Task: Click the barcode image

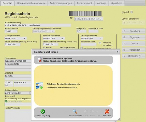Action: (x=85, y=14)
